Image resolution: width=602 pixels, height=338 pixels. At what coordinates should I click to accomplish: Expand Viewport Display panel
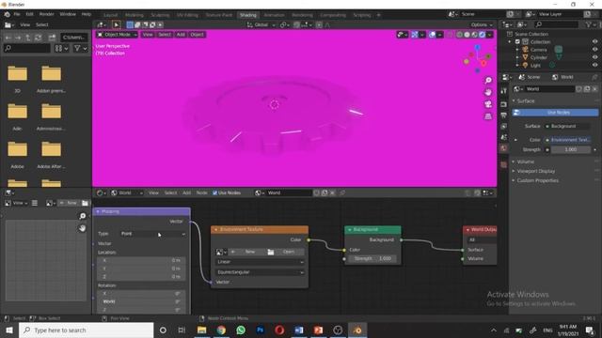(535, 171)
